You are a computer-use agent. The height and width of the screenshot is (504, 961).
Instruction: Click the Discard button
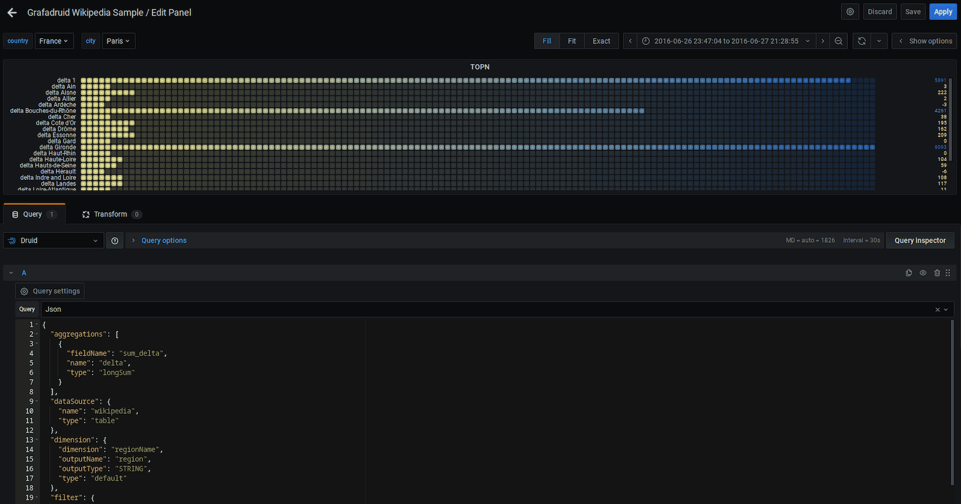tap(880, 12)
